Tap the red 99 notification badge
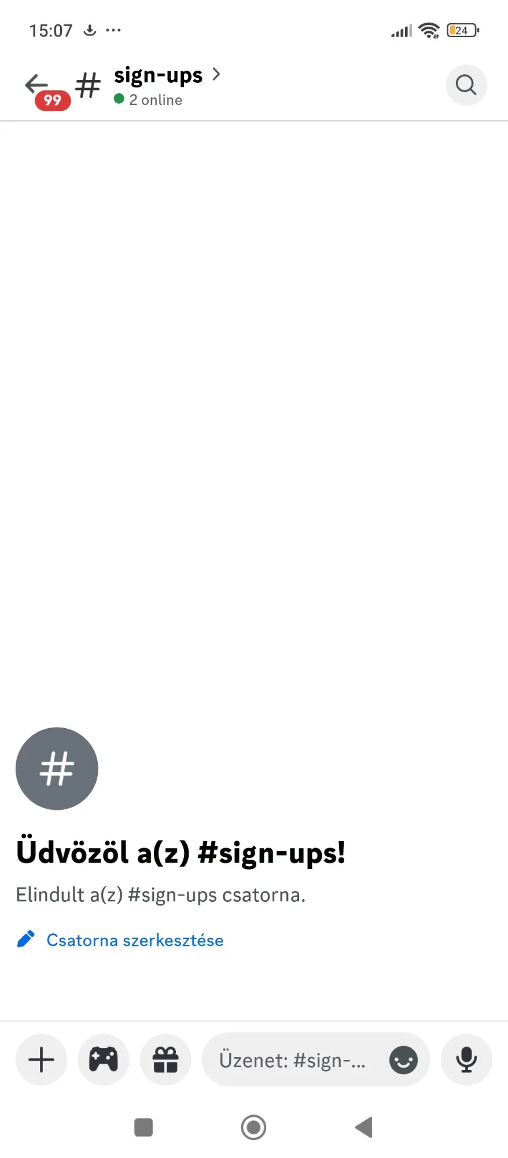 click(x=53, y=100)
